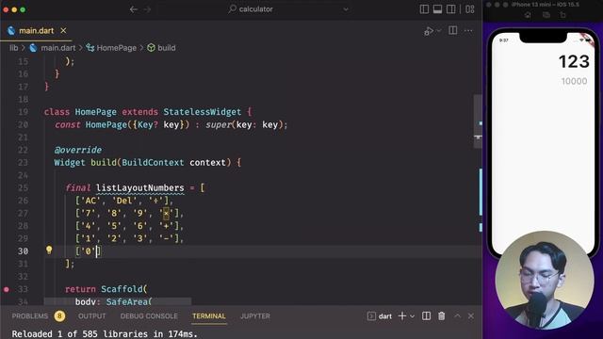Select the main.dart breadcrumb
The height and width of the screenshot is (339, 603).
pyautogui.click(x=58, y=48)
